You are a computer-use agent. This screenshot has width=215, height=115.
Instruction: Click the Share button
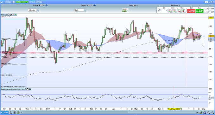(x=5, y=112)
